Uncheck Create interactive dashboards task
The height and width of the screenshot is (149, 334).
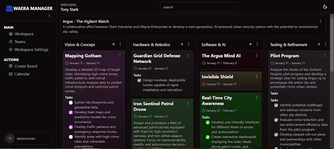[x=208, y=137]
